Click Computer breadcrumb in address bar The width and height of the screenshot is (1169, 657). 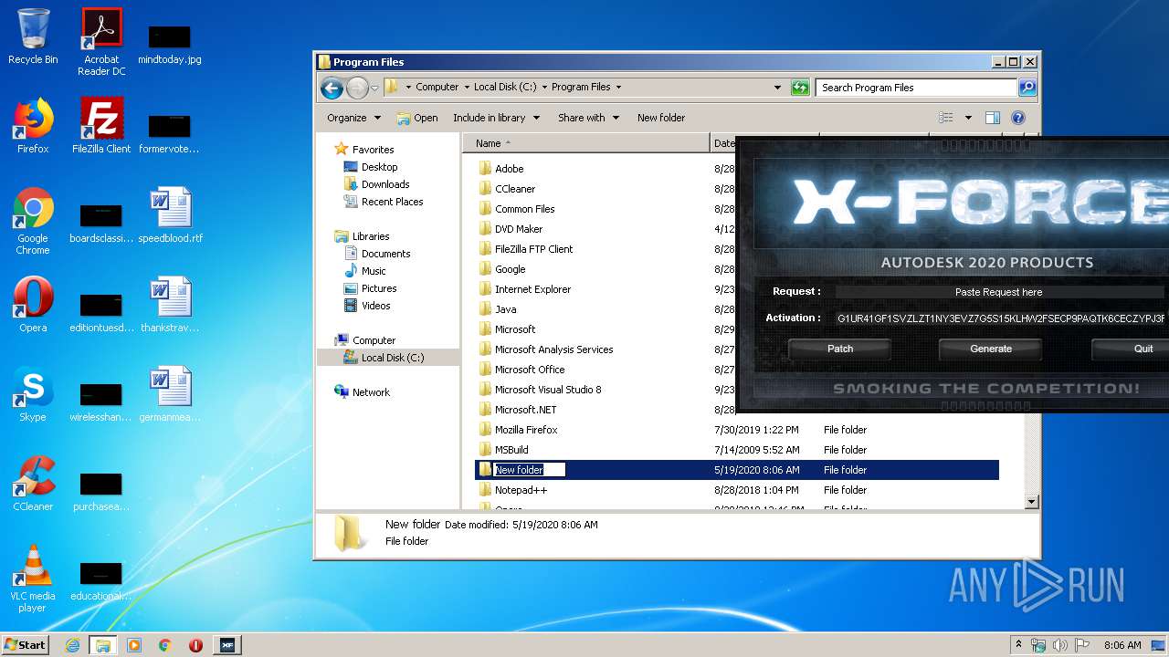coord(437,88)
